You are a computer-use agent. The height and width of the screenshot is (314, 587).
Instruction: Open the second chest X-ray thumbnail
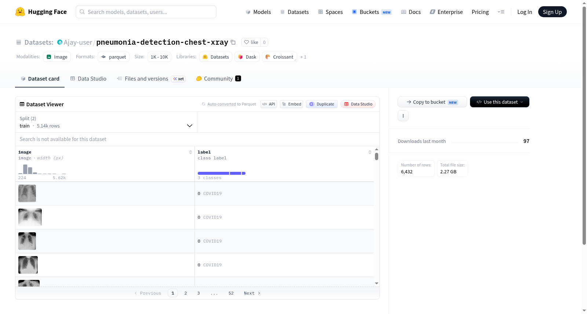click(x=30, y=217)
